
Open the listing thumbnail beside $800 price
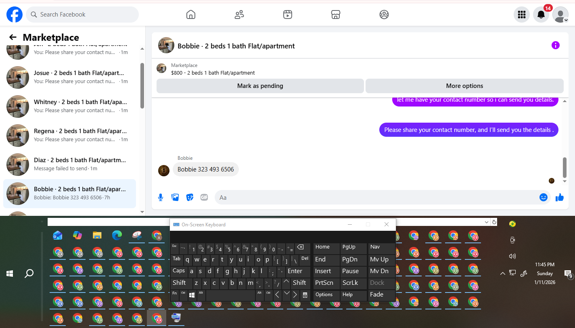click(x=161, y=68)
